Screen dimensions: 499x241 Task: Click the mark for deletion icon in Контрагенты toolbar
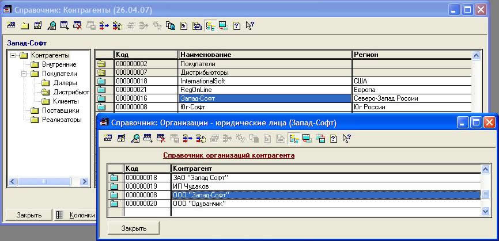tap(78, 26)
